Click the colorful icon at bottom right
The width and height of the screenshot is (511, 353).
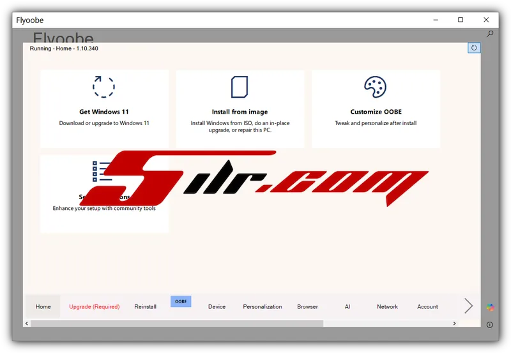(490, 307)
